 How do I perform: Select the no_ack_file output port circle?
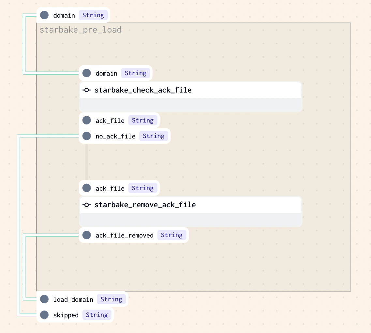point(86,136)
